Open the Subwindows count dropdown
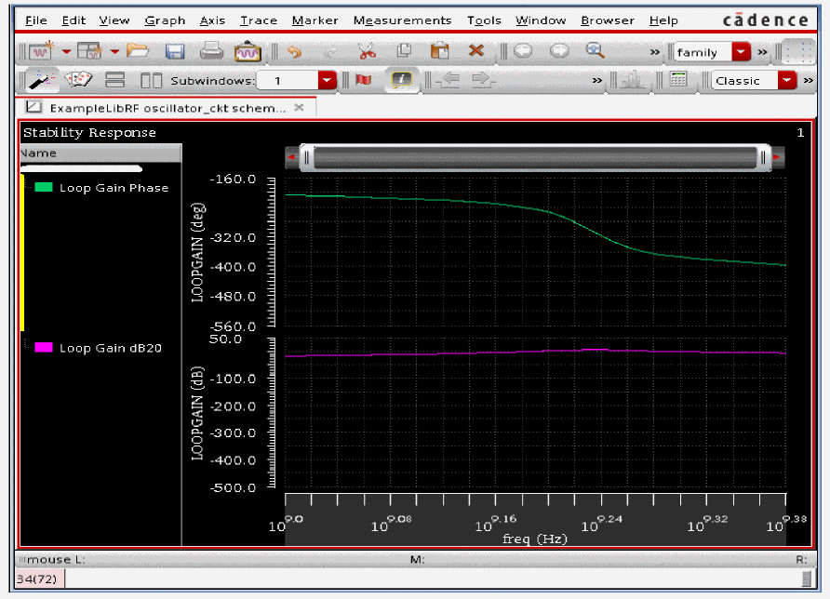The image size is (830, 599). 326,81
